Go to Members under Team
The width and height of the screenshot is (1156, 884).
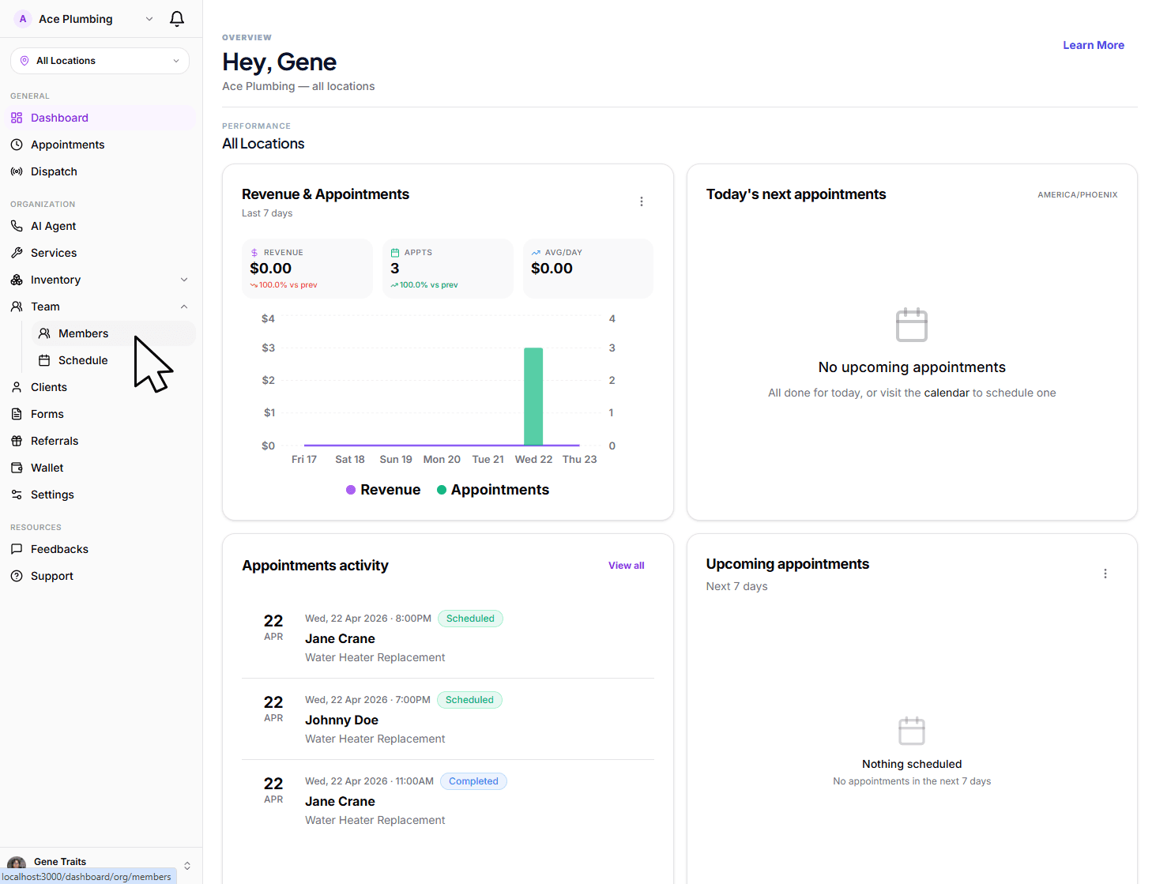[x=83, y=333]
